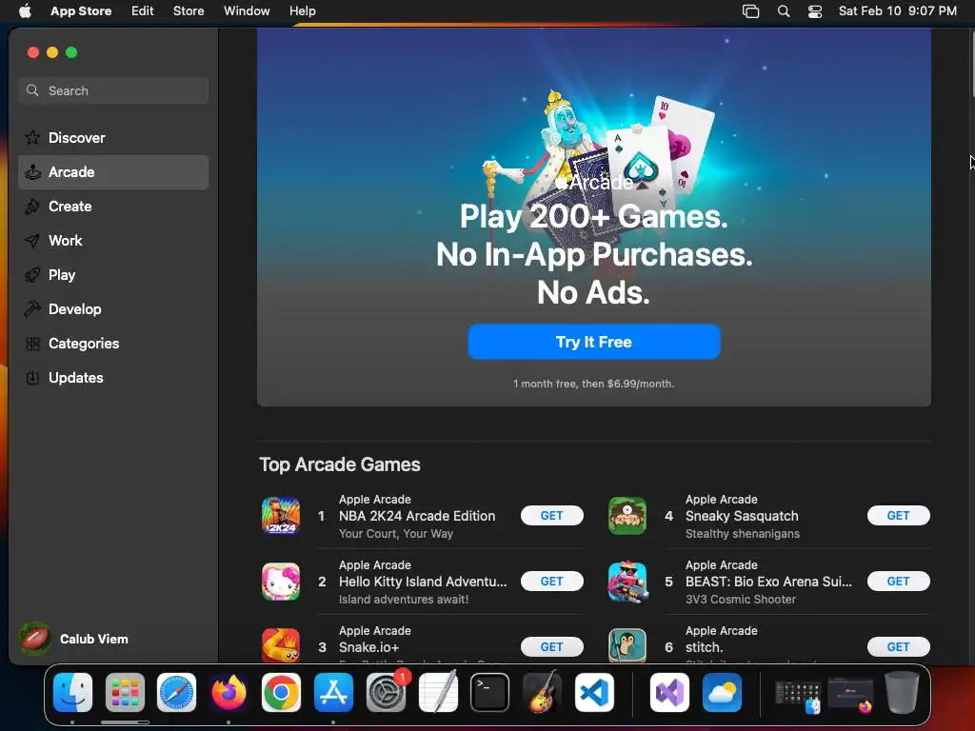Get NBA 2K24 Arcade Edition
Screen dimensions: 975x731
(551, 515)
